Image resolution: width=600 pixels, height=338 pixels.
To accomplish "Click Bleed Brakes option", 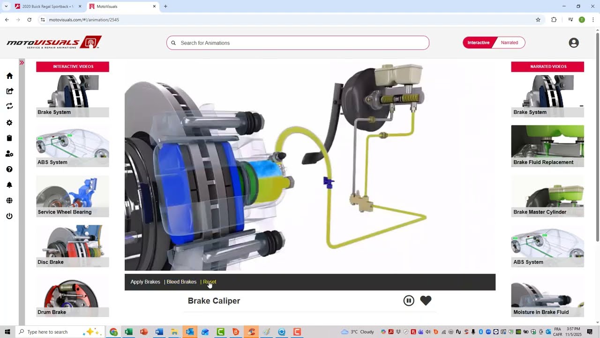I will [181, 282].
